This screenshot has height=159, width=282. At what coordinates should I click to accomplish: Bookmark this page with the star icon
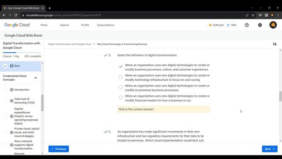click(x=253, y=15)
